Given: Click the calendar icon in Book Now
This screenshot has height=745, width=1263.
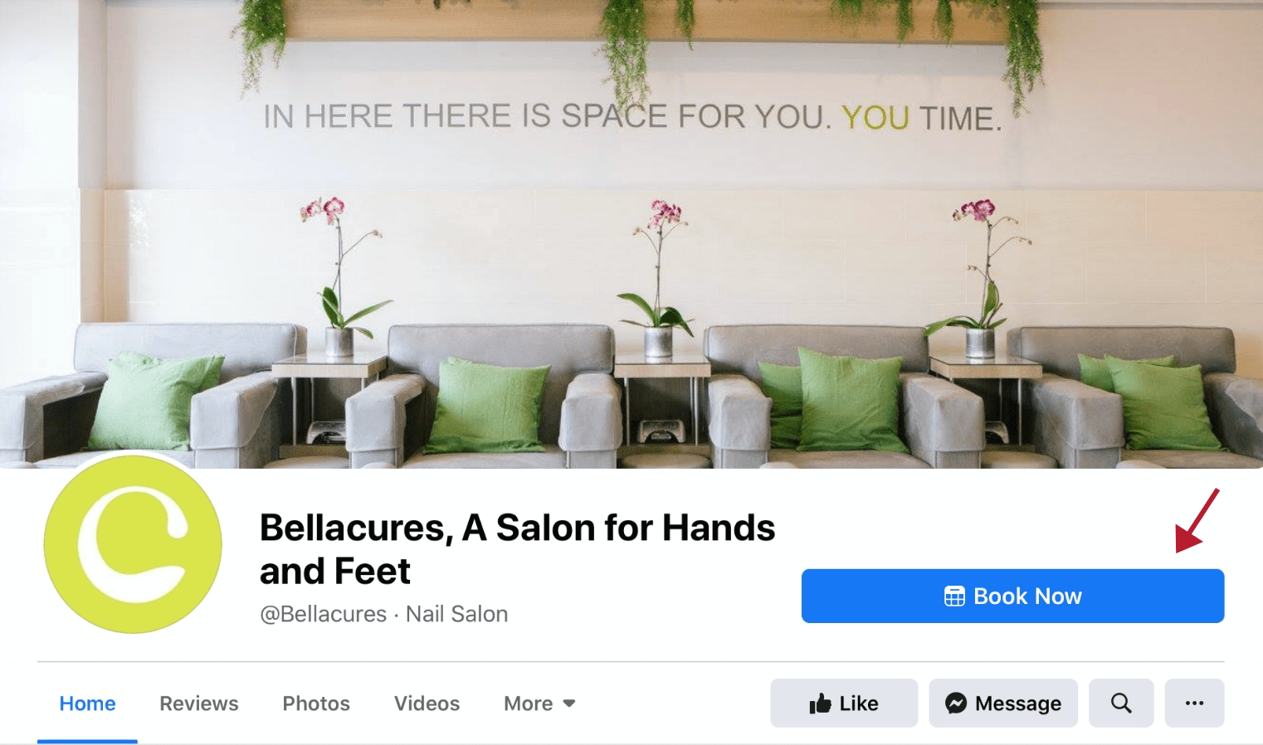Looking at the screenshot, I should [954, 596].
